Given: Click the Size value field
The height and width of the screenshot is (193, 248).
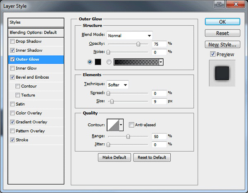Looking at the screenshot, I should click(x=159, y=101).
